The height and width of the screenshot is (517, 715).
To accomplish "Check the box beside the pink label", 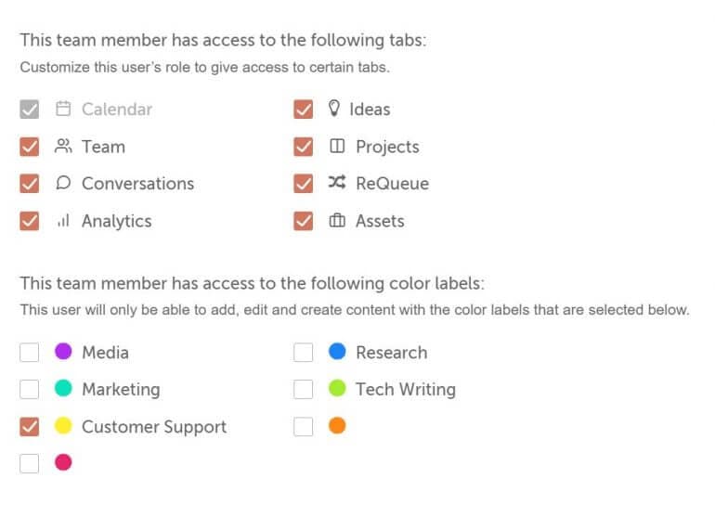I will [29, 463].
